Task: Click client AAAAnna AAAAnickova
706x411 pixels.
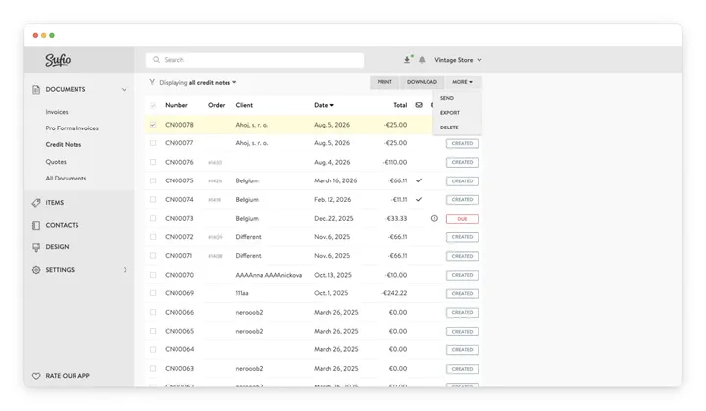Action: pos(269,275)
